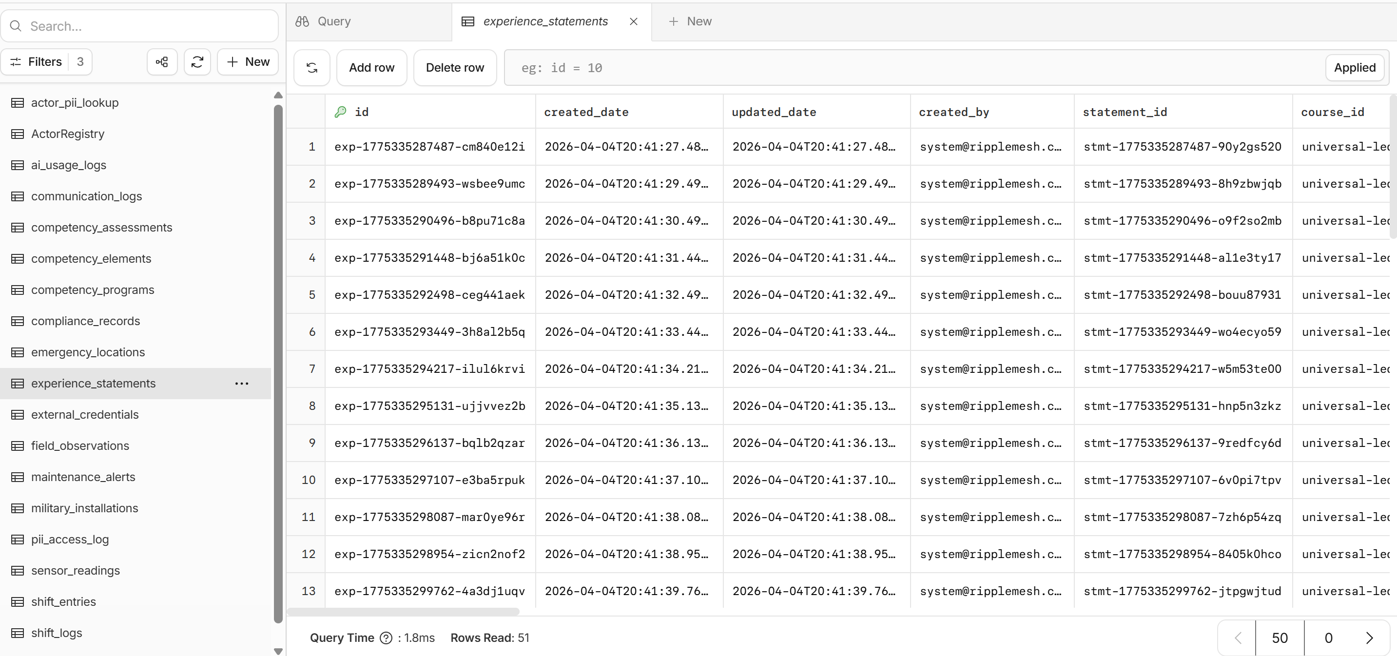1397x656 pixels.
Task: Open a New tab
Action: [x=690, y=21]
